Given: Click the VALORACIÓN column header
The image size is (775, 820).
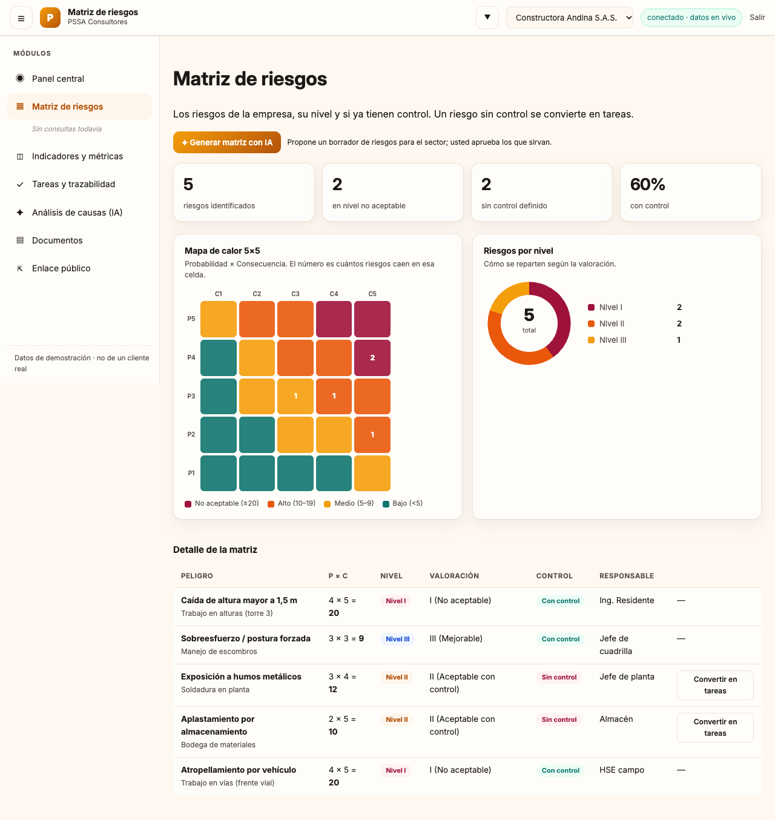Looking at the screenshot, I should pos(454,576).
